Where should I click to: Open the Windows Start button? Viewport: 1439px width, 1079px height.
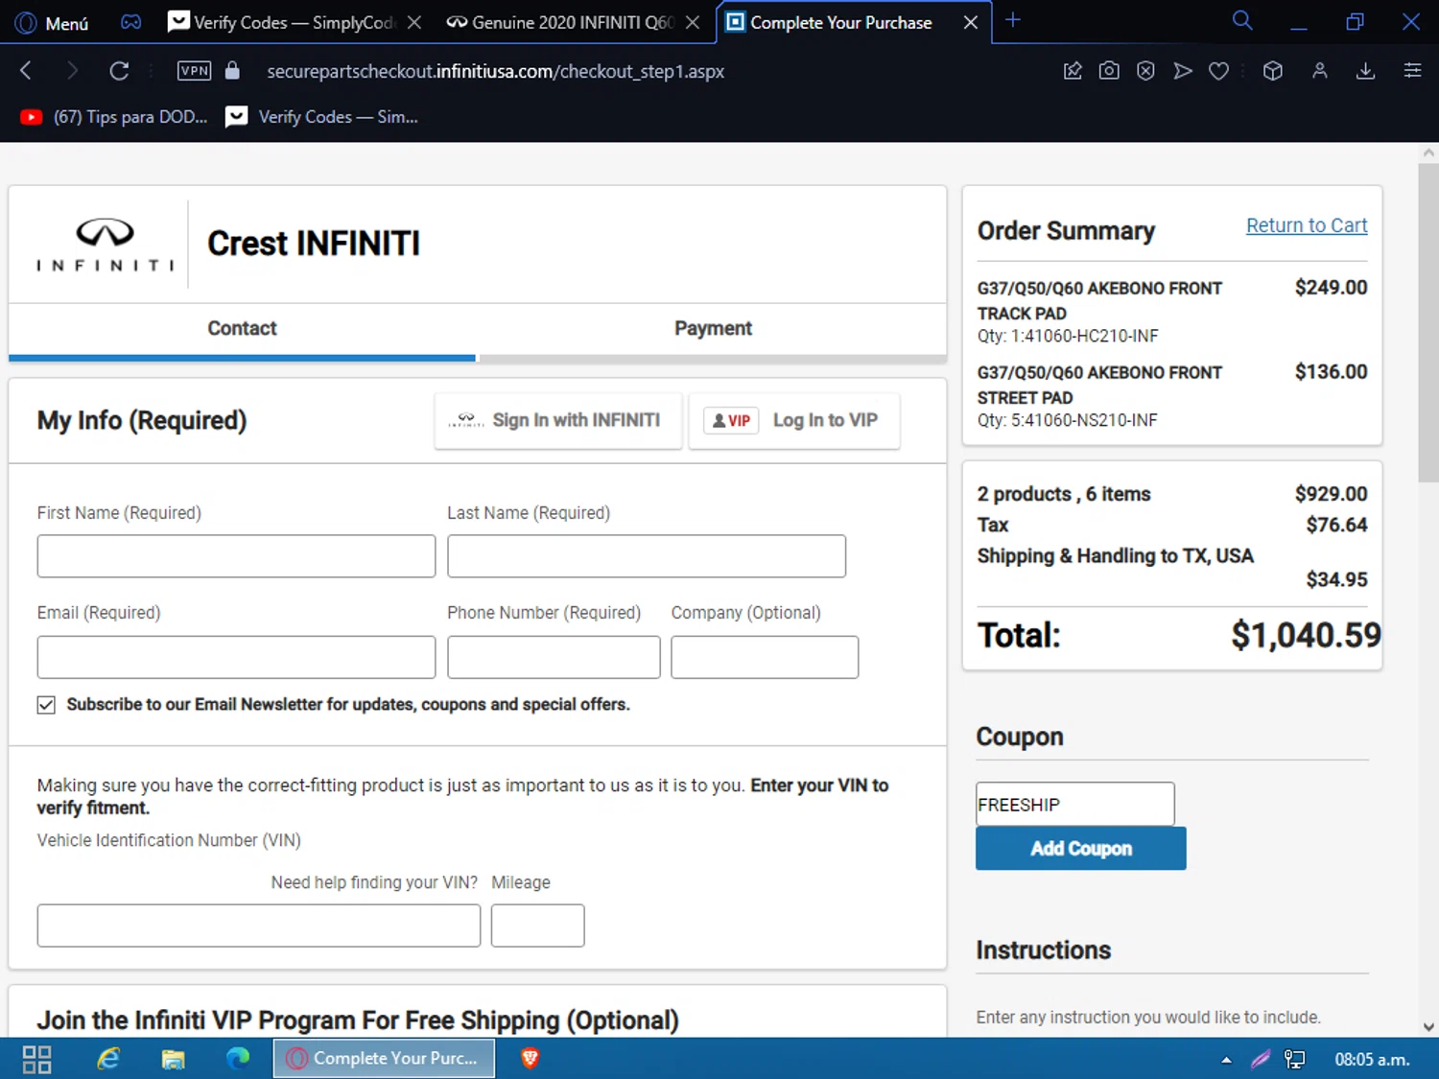click(36, 1059)
